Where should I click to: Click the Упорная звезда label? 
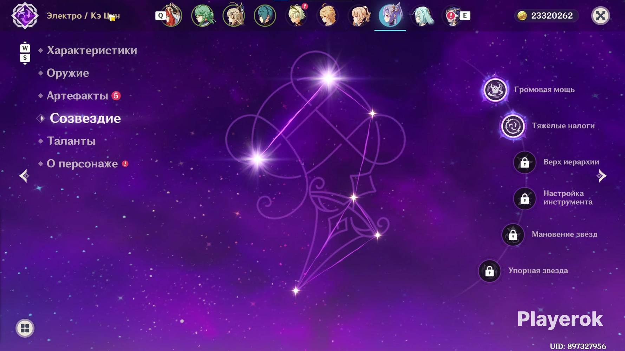click(538, 271)
